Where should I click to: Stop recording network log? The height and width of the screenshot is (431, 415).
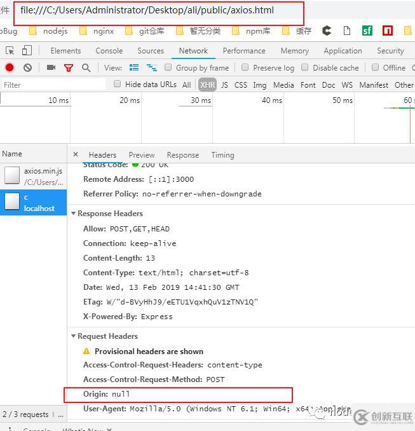tap(10, 67)
